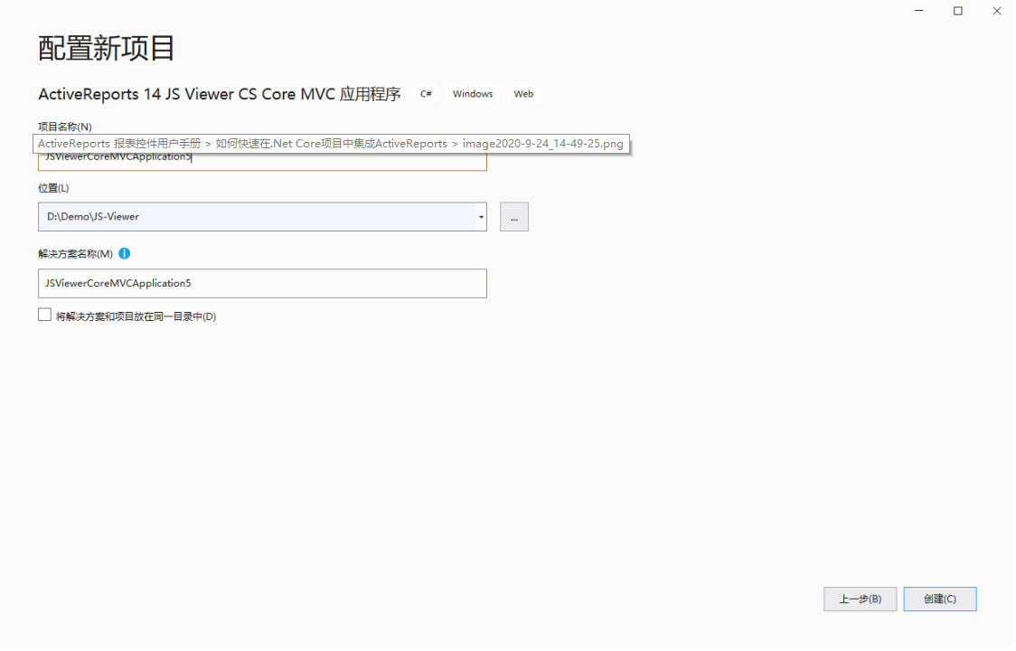Click the info icon beside solution name

tap(125, 253)
